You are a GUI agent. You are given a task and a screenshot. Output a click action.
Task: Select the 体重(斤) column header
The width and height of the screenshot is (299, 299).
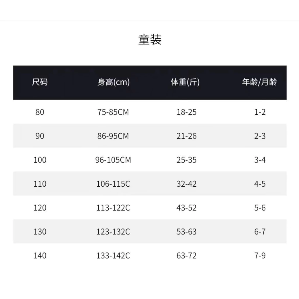point(185,82)
